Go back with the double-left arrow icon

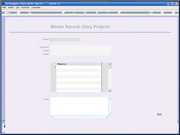(85, 12)
